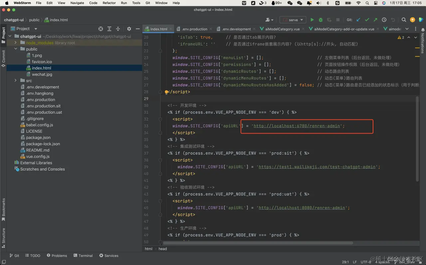
Task: Expand the External Libraries node
Action: tap(33, 163)
